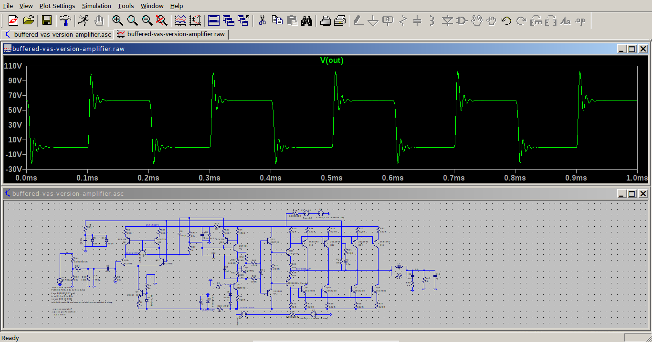The height and width of the screenshot is (342, 652).
Task: Maximize the .raw plot window
Action: (631, 49)
